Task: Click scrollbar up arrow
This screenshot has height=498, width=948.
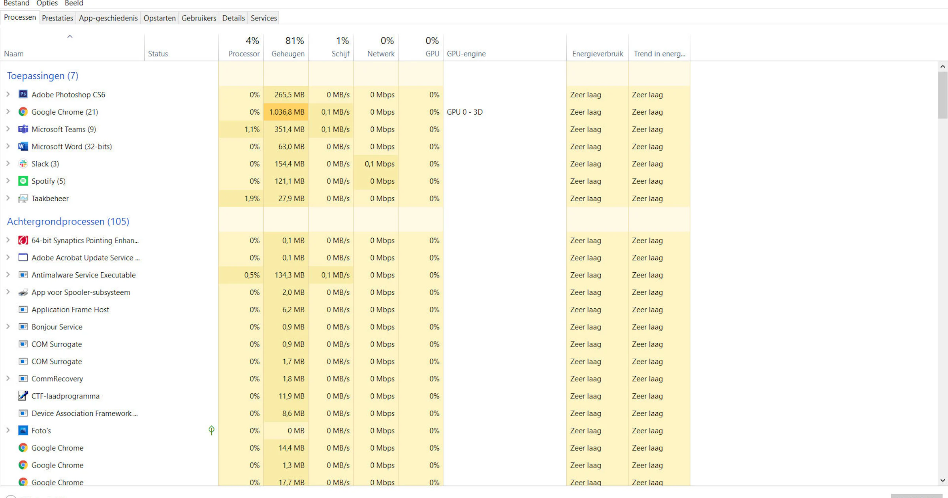Action: point(943,66)
